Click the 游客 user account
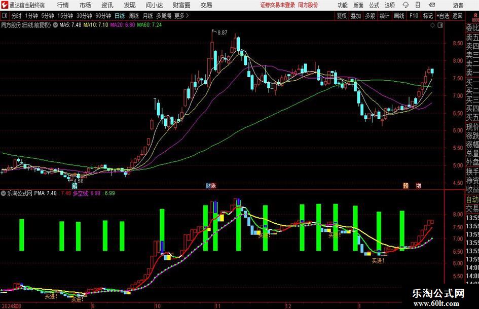This screenshot has height=309, width=479. coord(458,5)
